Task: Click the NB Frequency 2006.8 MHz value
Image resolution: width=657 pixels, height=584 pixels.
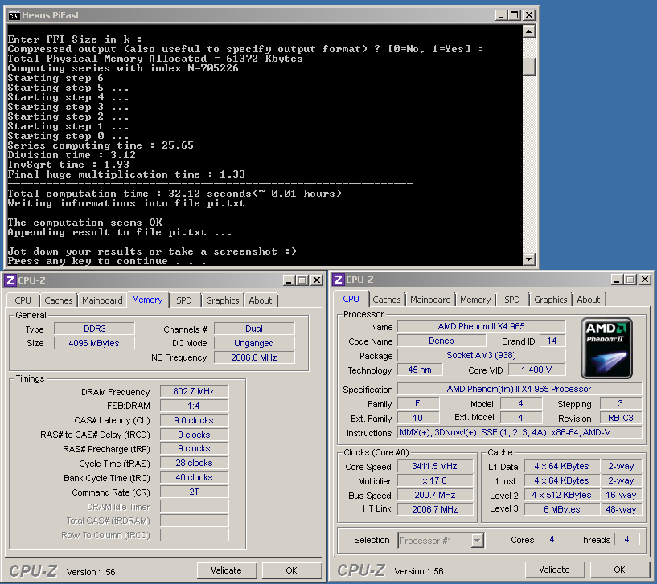Action: click(254, 357)
